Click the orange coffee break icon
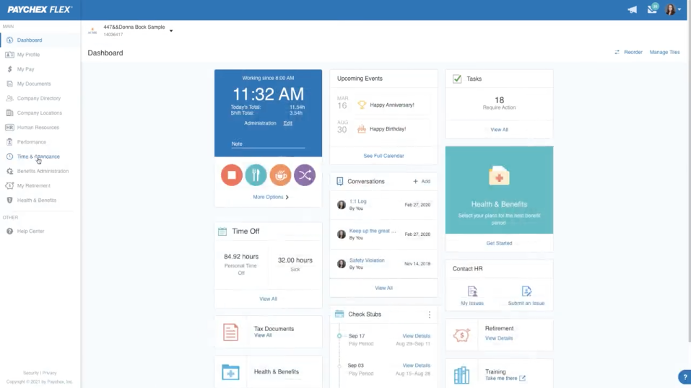 (280, 175)
